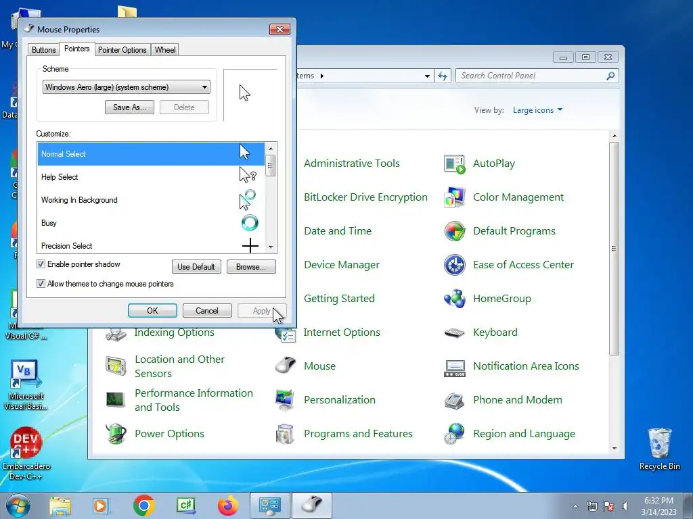Open the Scheme dropdown list
This screenshot has width=693, height=519.
pyautogui.click(x=127, y=87)
